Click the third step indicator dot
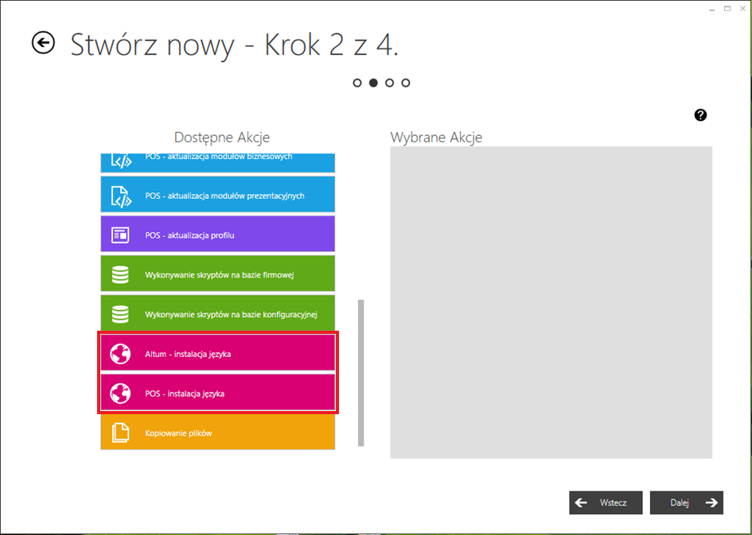The image size is (752, 535). [x=389, y=83]
